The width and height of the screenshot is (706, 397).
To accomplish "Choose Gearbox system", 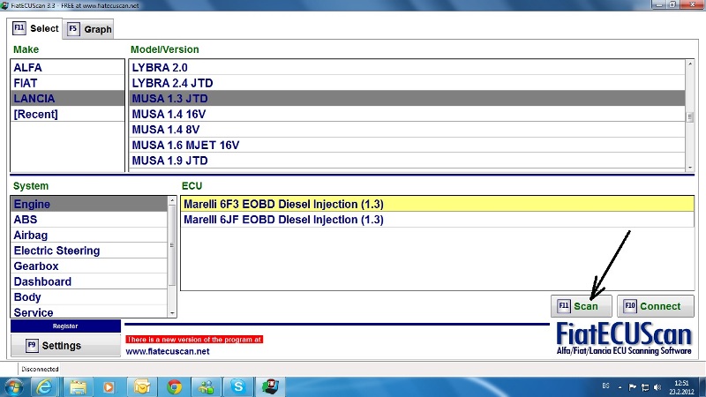I will pos(89,266).
